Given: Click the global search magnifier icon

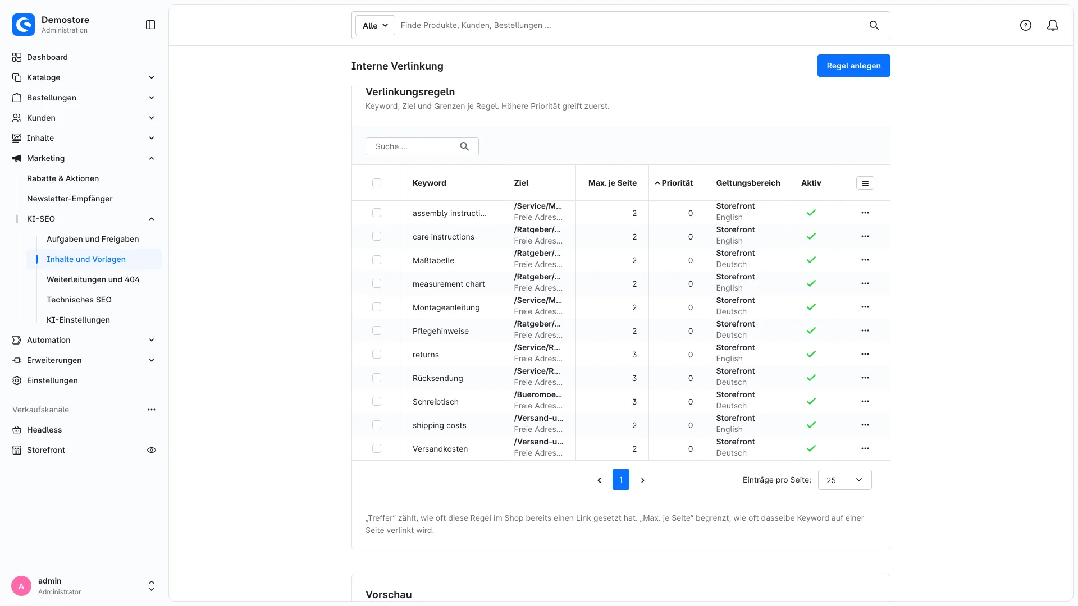Looking at the screenshot, I should tap(874, 25).
